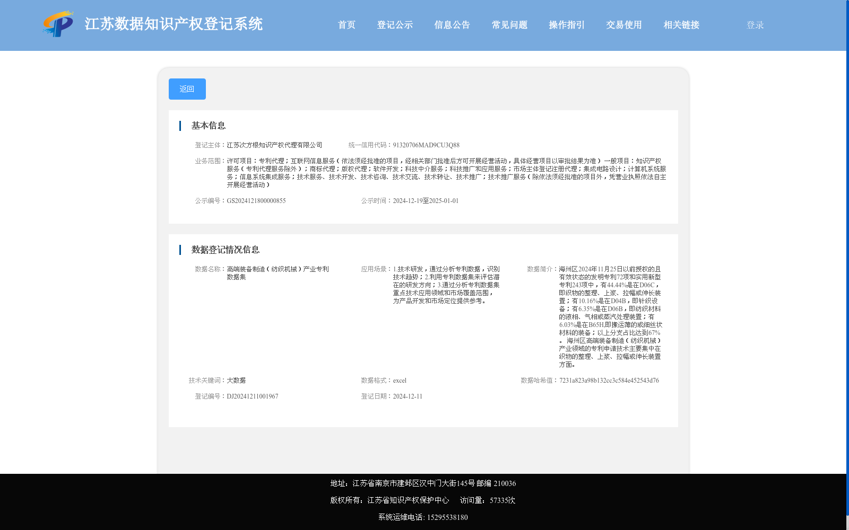
Task: Click the 登录 link
Action: coord(755,25)
